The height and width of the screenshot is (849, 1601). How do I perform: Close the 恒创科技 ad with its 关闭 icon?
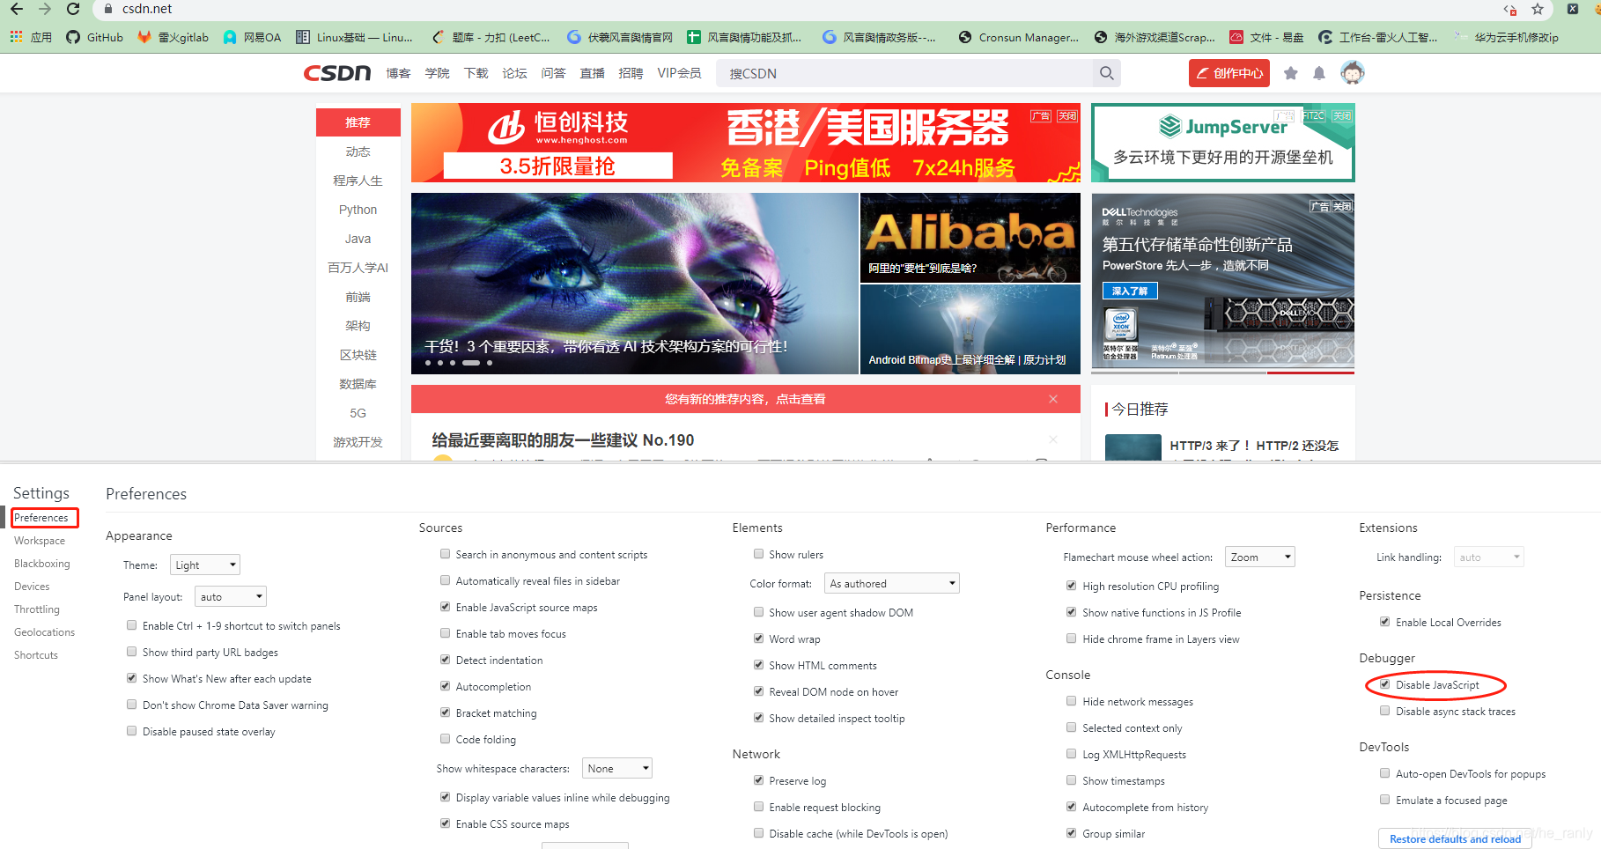pyautogui.click(x=1066, y=115)
